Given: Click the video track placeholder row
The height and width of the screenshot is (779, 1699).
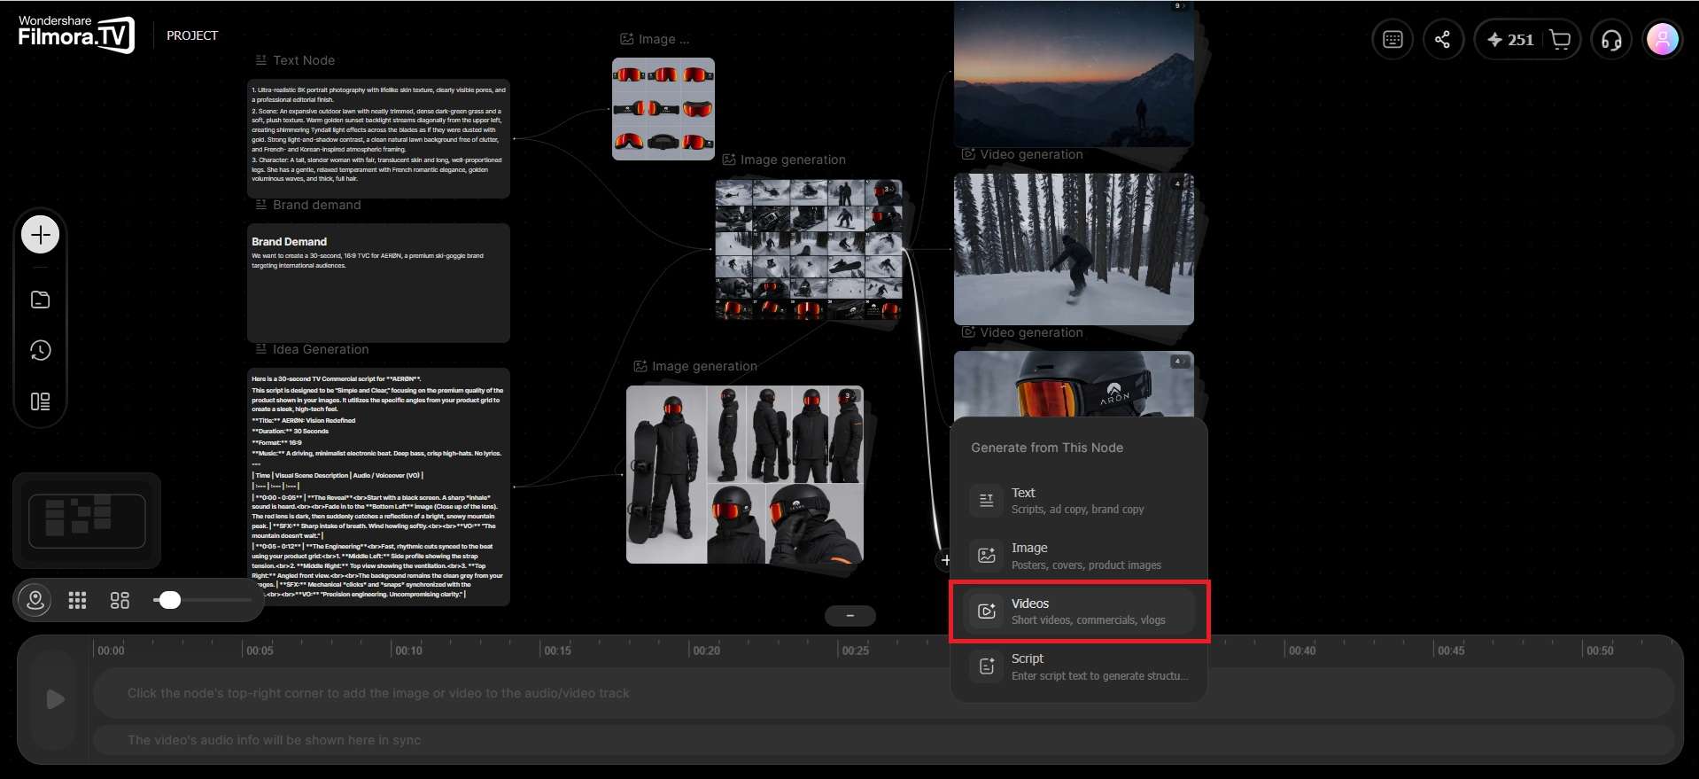Looking at the screenshot, I should tap(883, 693).
